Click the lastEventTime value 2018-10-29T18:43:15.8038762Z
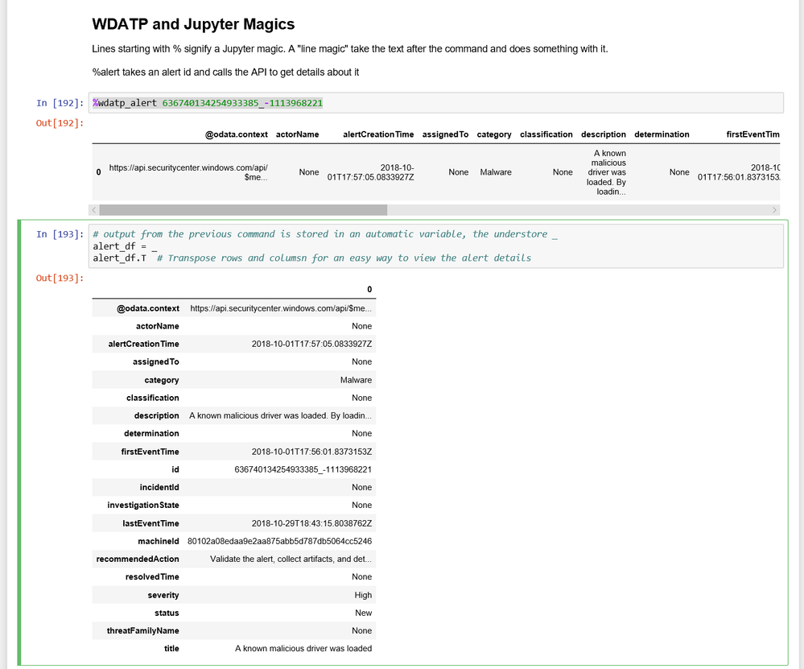 [311, 524]
